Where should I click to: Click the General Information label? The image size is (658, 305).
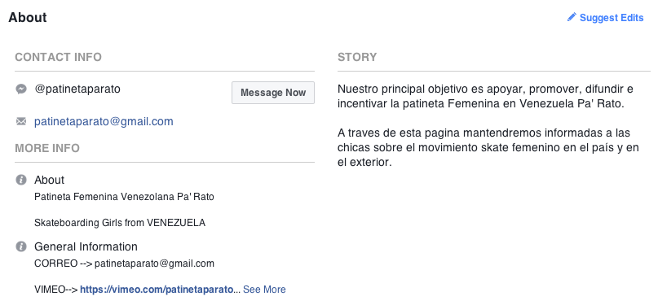[x=86, y=246]
